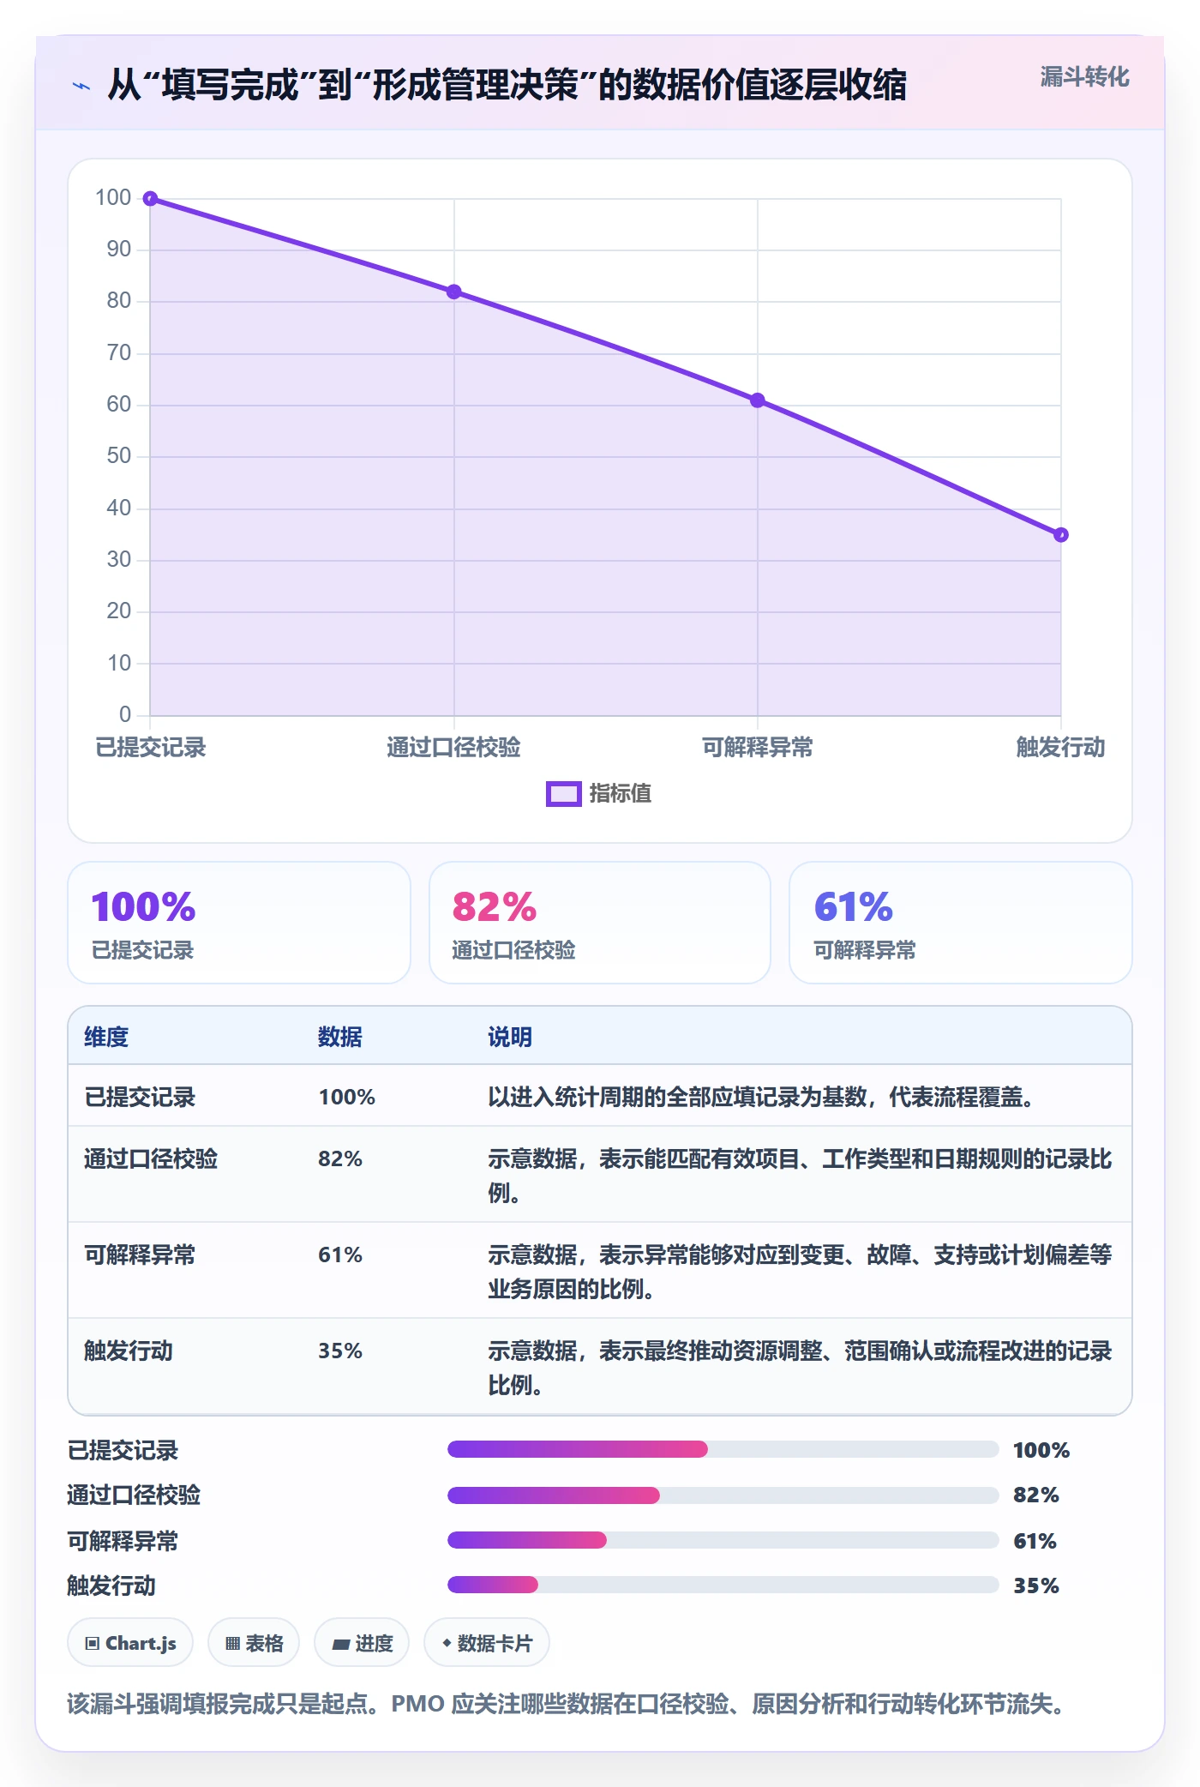Click the 通过口径校验 x-axis label
Viewport: 1200px width, 1787px height.
coord(453,747)
